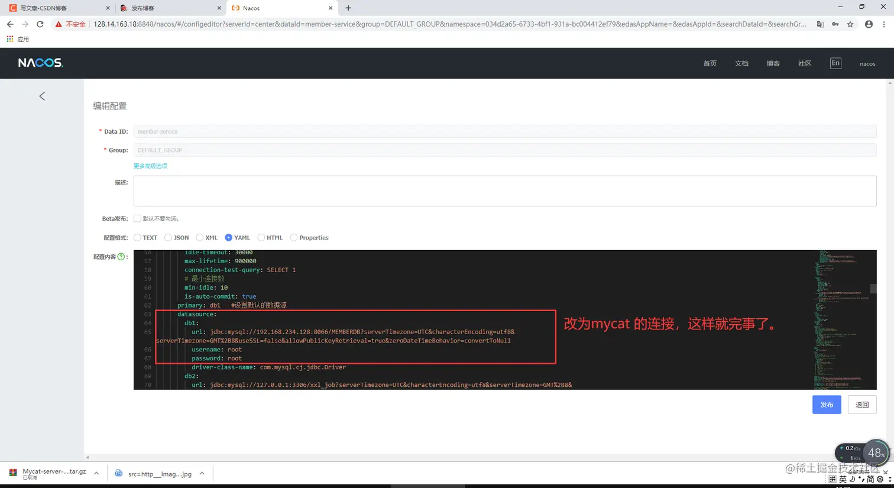Screen dimensions: 894x488
Task: Click the 发布 publish button
Action: click(827, 405)
